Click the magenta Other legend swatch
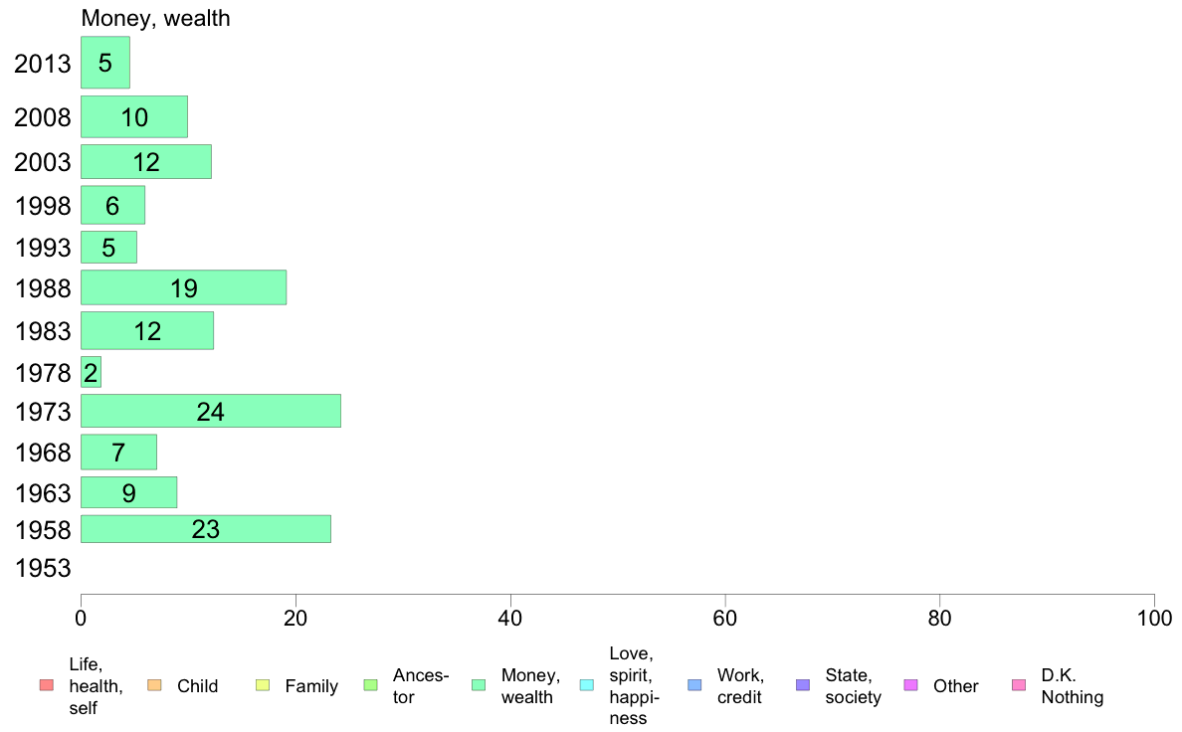 pyautogui.click(x=910, y=685)
